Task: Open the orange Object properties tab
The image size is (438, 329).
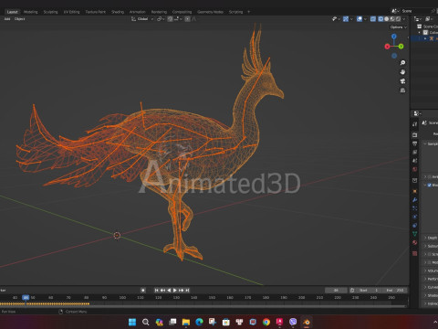Action: click(x=414, y=191)
